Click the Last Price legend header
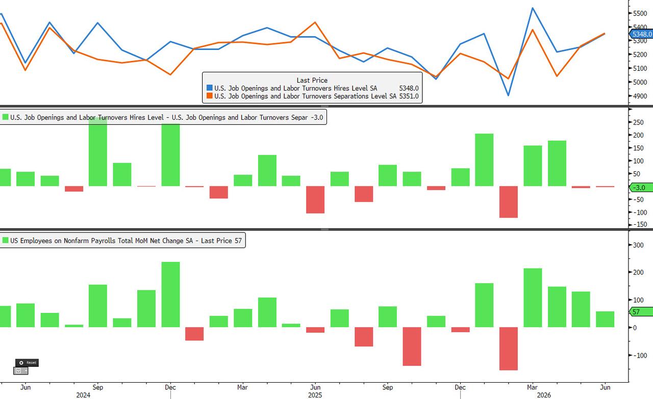The height and width of the screenshot is (399, 653). pyautogui.click(x=312, y=80)
